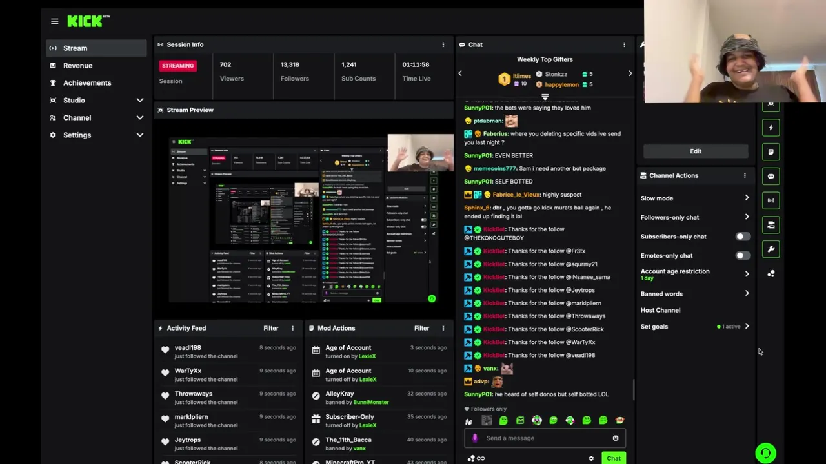Open Slow mode options arrow
Image resolution: width=826 pixels, height=464 pixels.
(747, 198)
